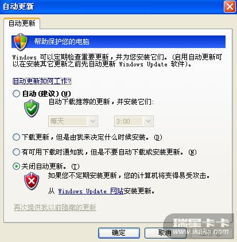Click the arrow of the 每天 combo box
This screenshot has height=242, width=237.
[x=93, y=121]
